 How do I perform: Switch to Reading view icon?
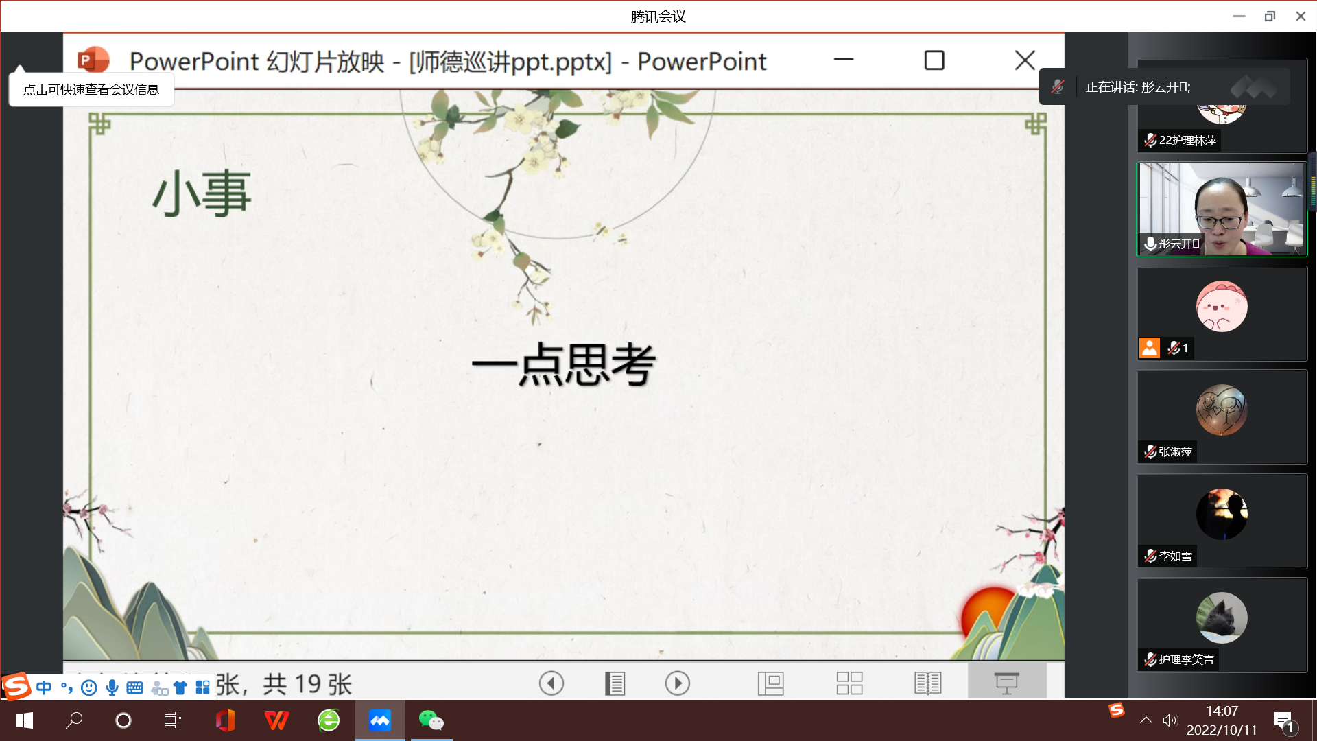927,683
